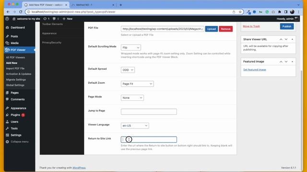The image size is (307, 172).
Task: Open a new browser tab
Action: [x=120, y=5]
